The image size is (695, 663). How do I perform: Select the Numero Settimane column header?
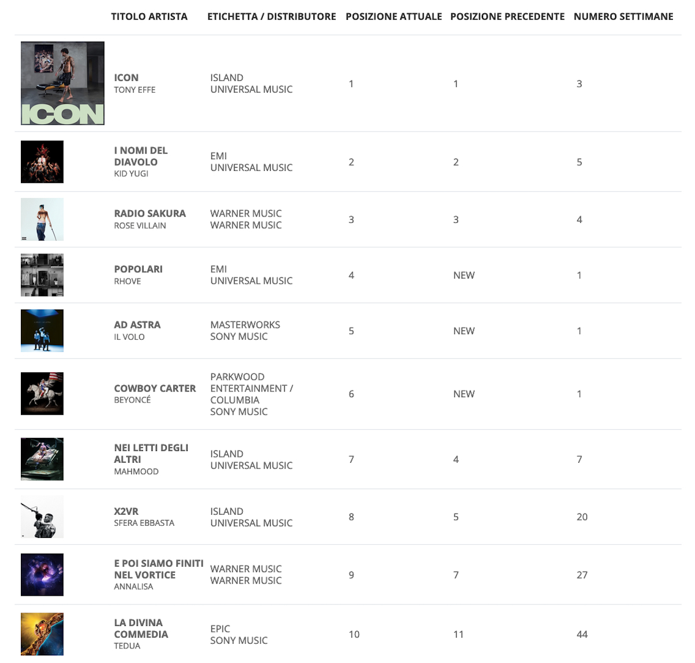(623, 16)
